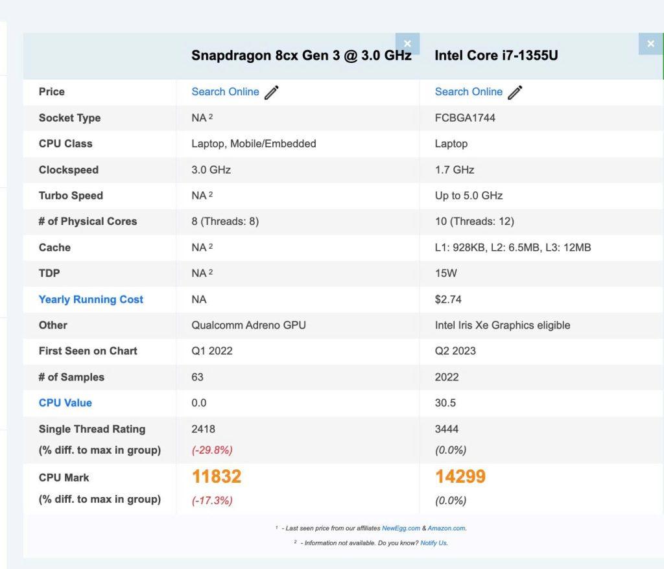The width and height of the screenshot is (664, 569).
Task: Click the Snapdragon 8cx Gen 3 column title
Action: [301, 56]
